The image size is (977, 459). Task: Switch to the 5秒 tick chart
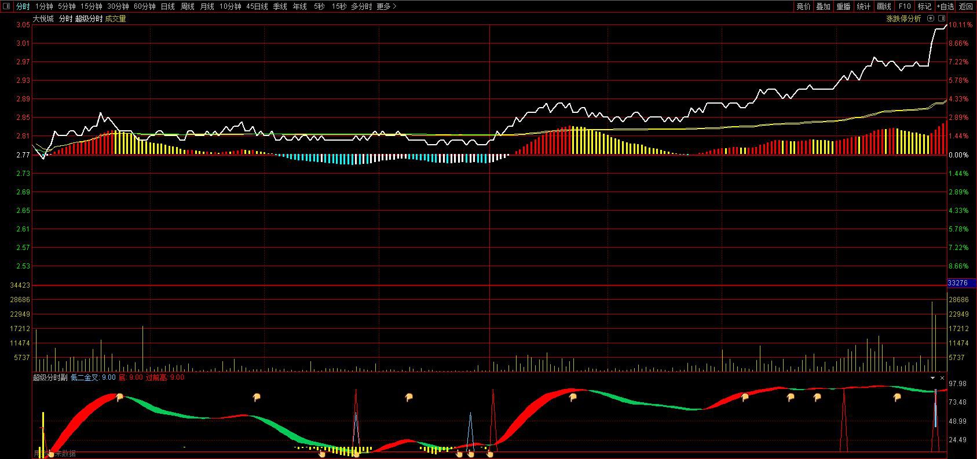(319, 6)
